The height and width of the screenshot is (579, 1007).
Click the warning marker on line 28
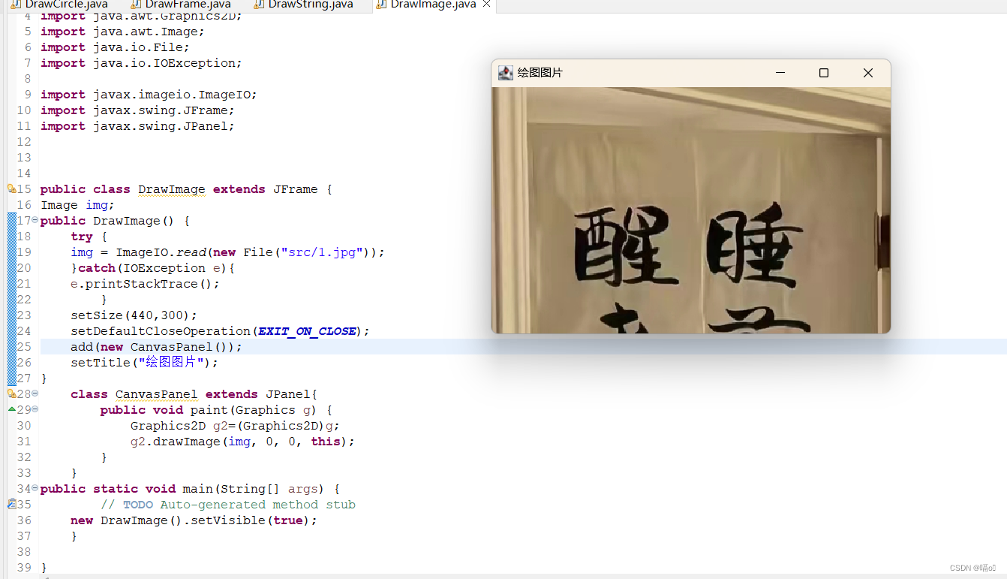point(11,394)
